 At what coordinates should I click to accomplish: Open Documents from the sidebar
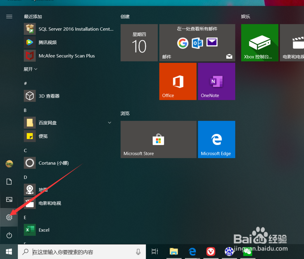click(9, 182)
